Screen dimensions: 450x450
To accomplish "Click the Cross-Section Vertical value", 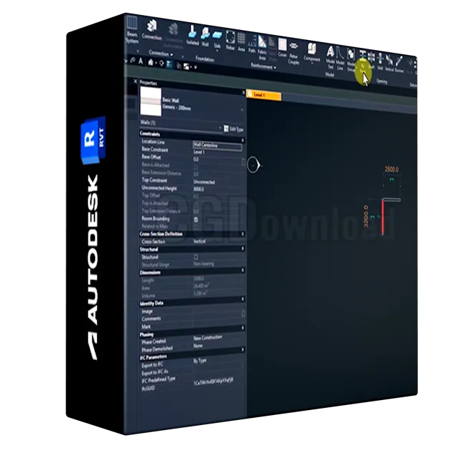I will point(199,241).
